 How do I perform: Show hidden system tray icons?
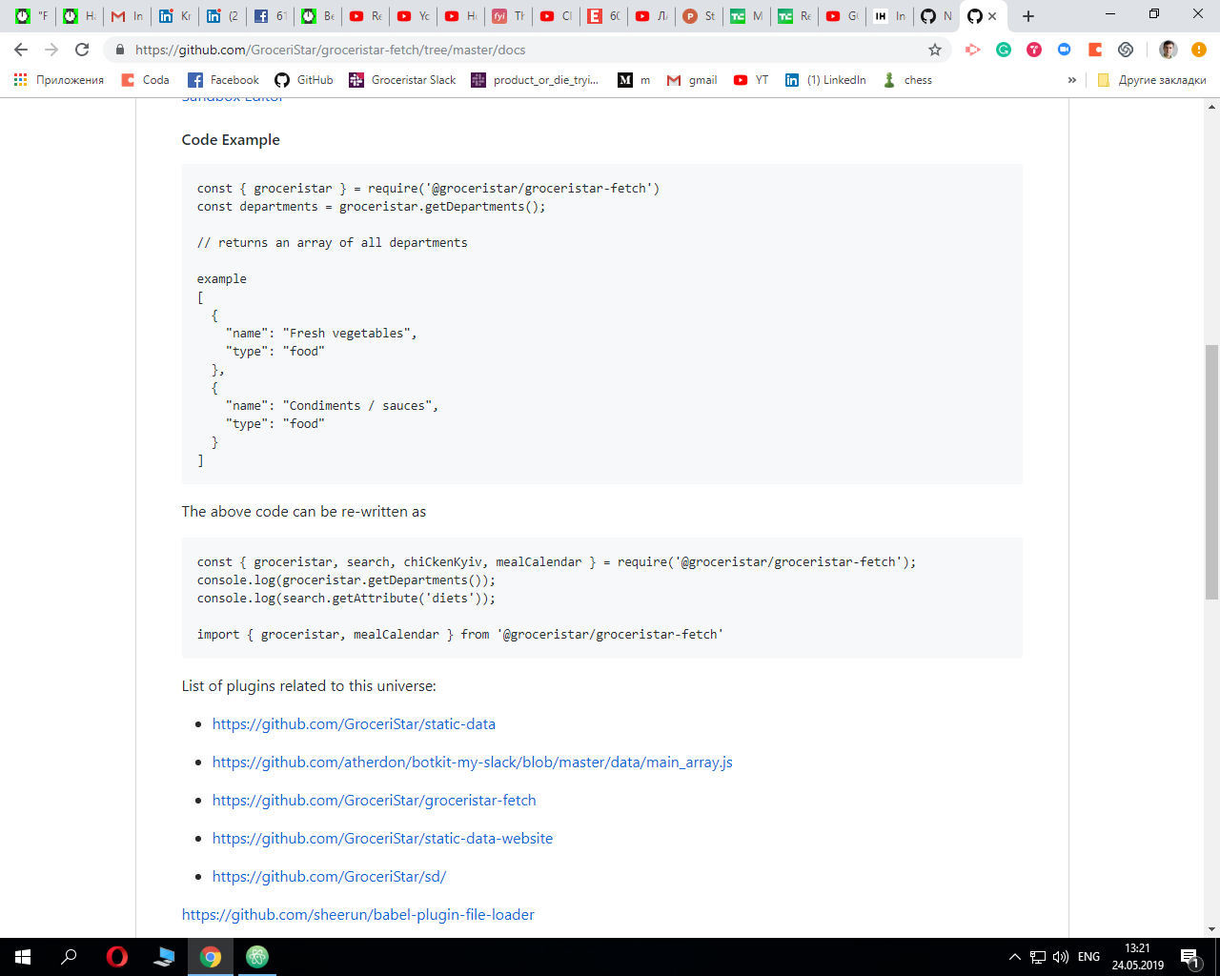[1015, 957]
